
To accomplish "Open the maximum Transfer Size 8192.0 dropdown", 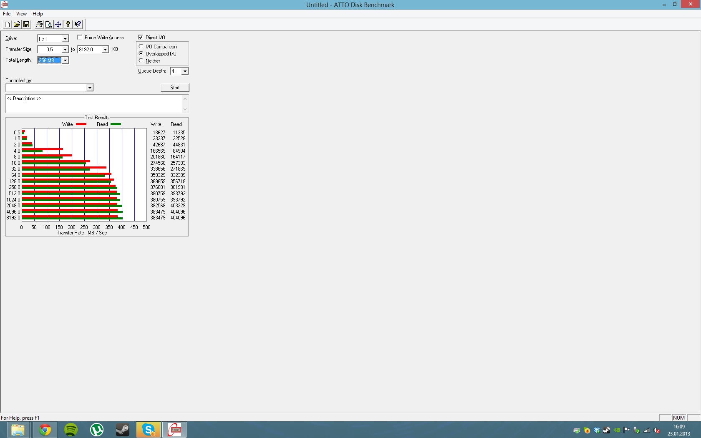I will tap(105, 50).
